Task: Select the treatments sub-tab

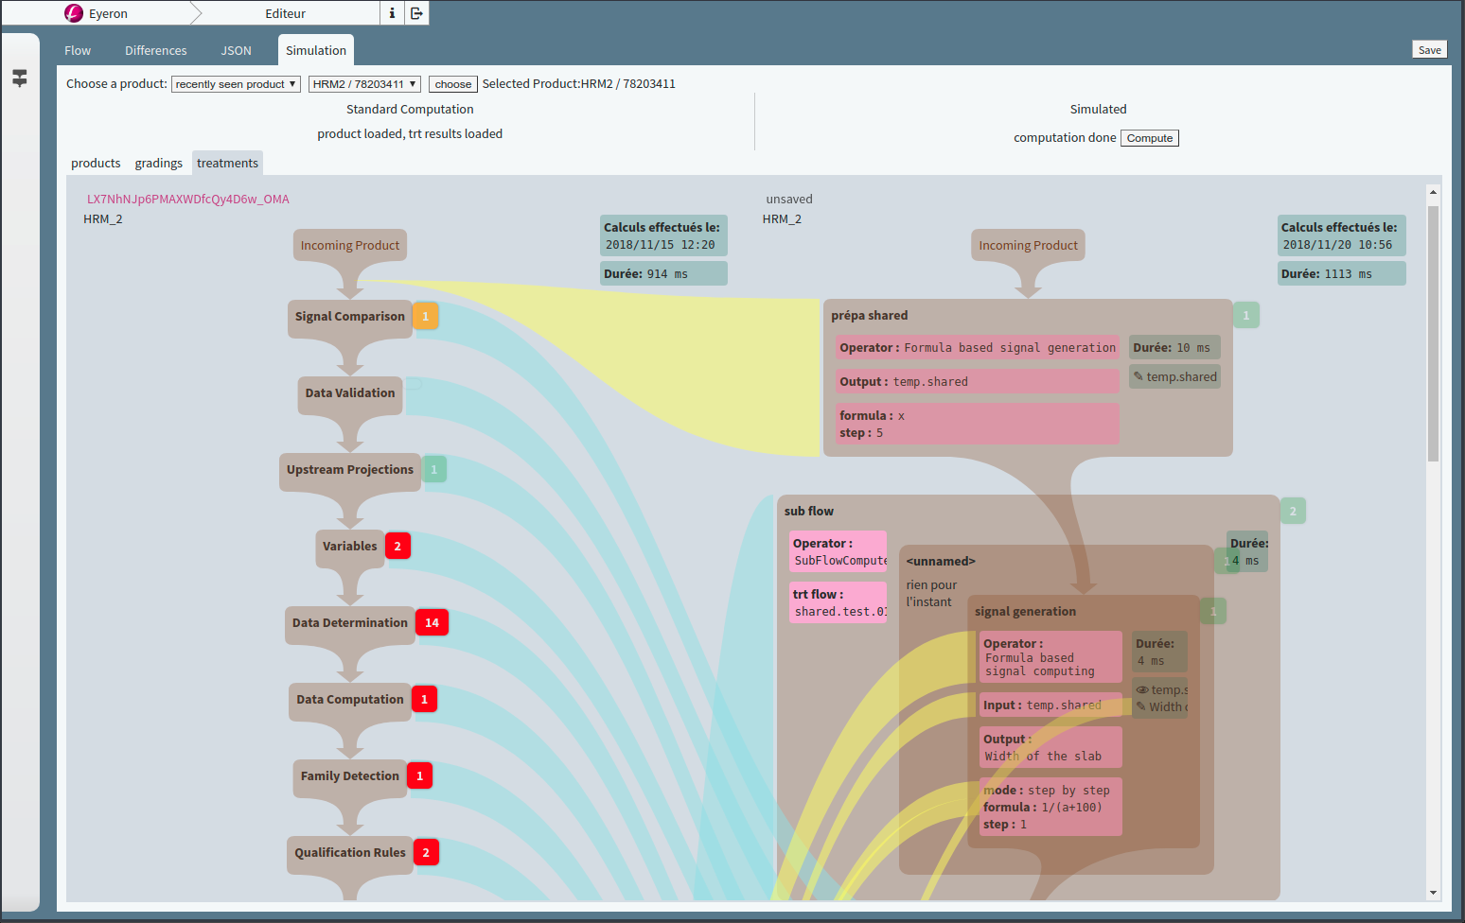Action: pos(227,163)
